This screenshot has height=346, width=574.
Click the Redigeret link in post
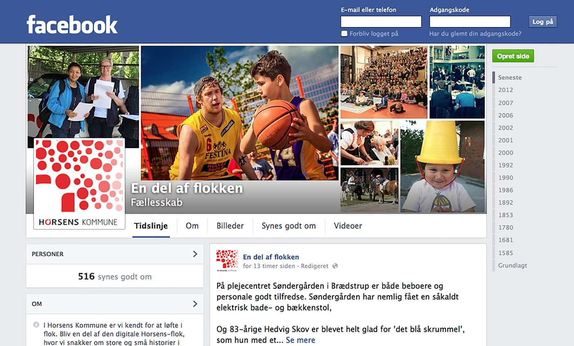point(314,266)
